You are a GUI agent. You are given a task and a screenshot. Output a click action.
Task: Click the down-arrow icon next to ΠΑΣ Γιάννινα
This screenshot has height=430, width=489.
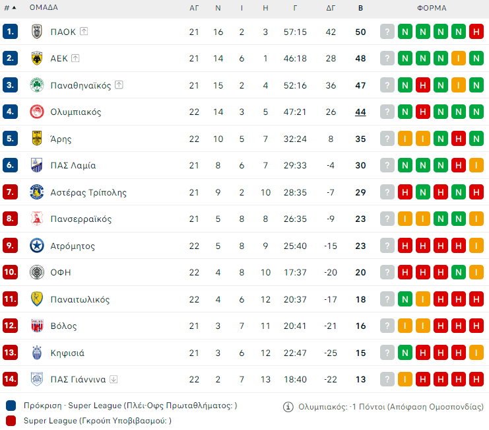pyautogui.click(x=114, y=379)
